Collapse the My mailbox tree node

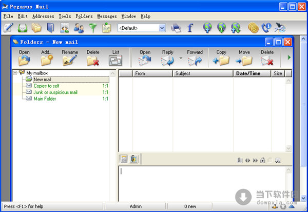tap(15, 73)
